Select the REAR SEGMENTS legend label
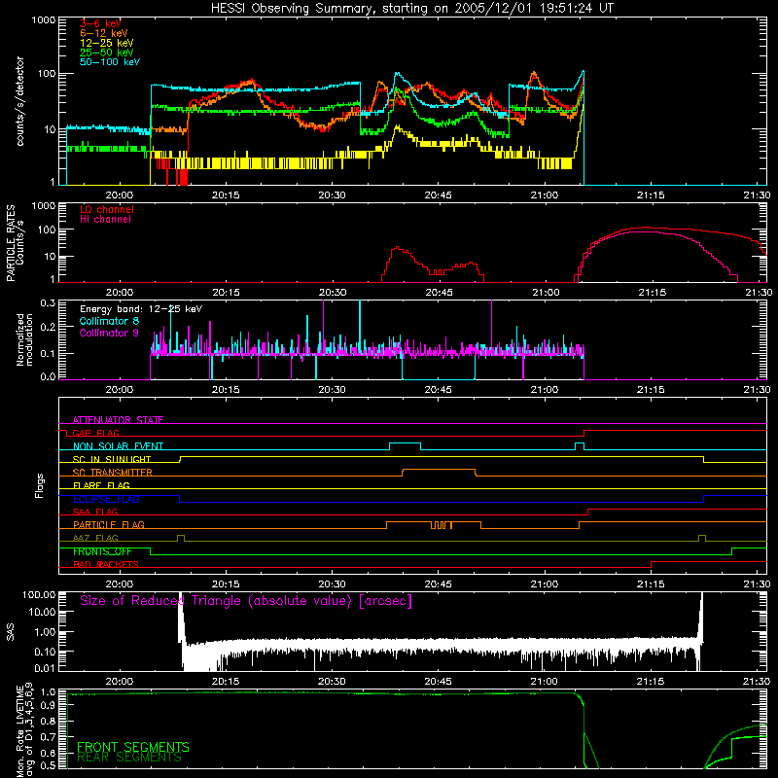This screenshot has height=778, width=778. tap(129, 758)
